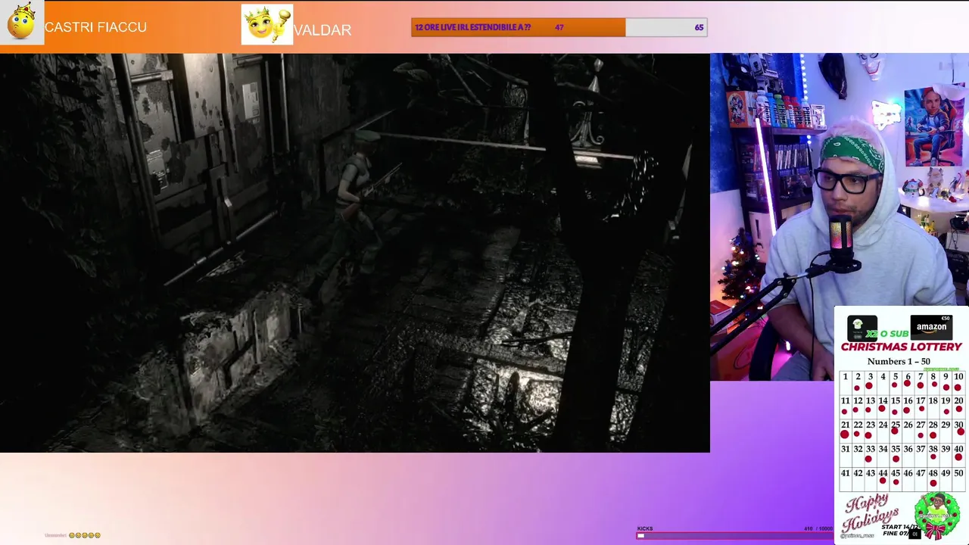
Task: Select lottery number 14 cell
Action: coord(883,406)
